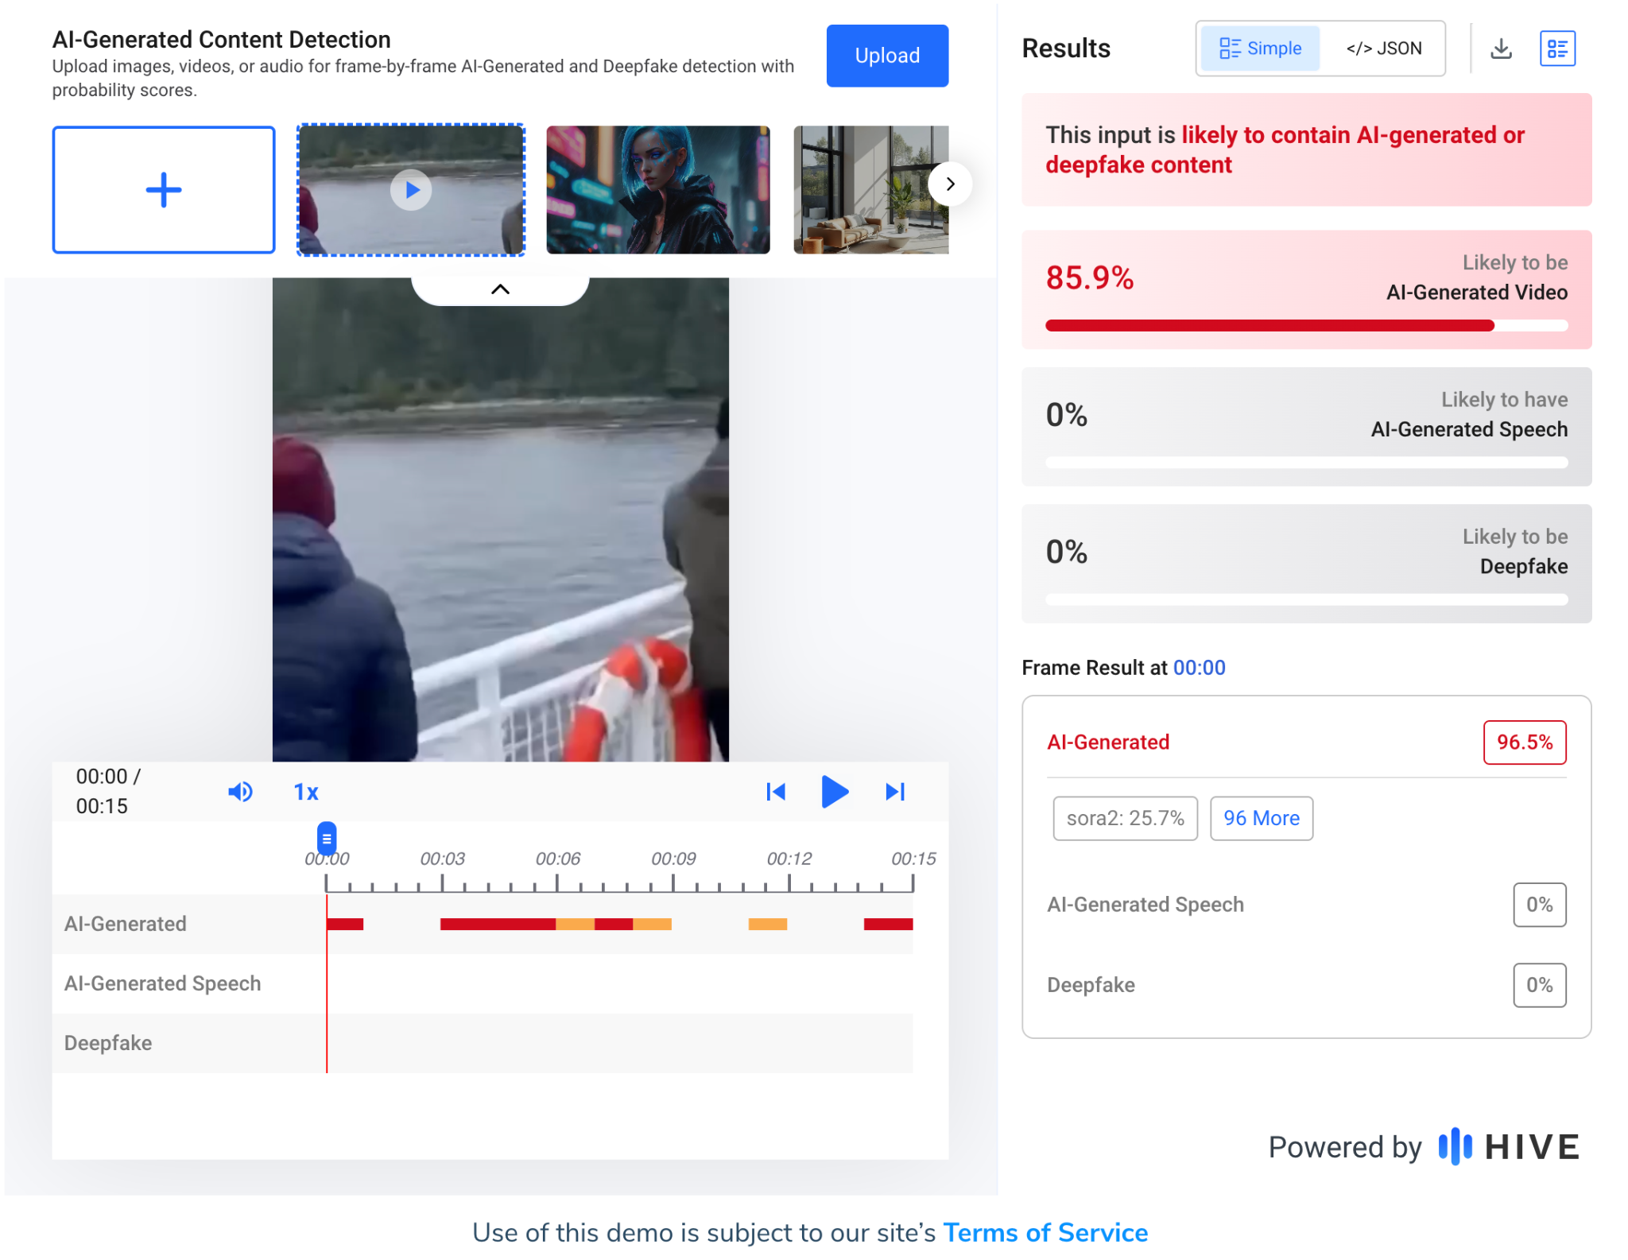Skip to the previous frame
The width and height of the screenshot is (1628, 1260).
[775, 792]
